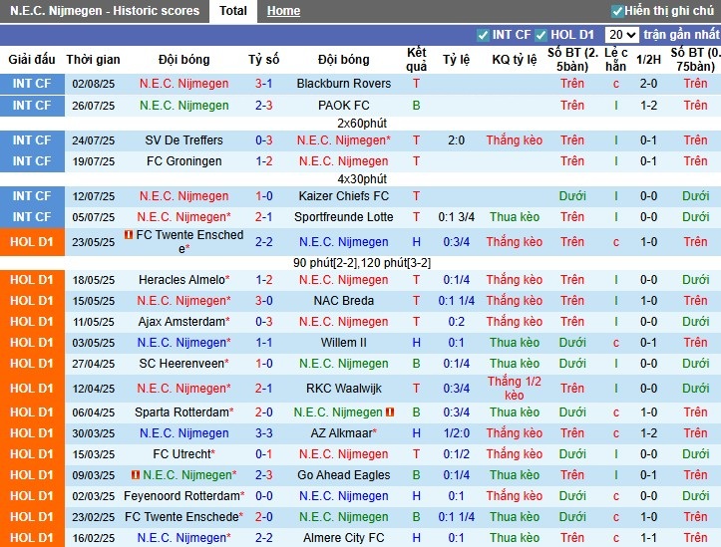Switch to the Home tab
This screenshot has width=721, height=547.
point(283,11)
